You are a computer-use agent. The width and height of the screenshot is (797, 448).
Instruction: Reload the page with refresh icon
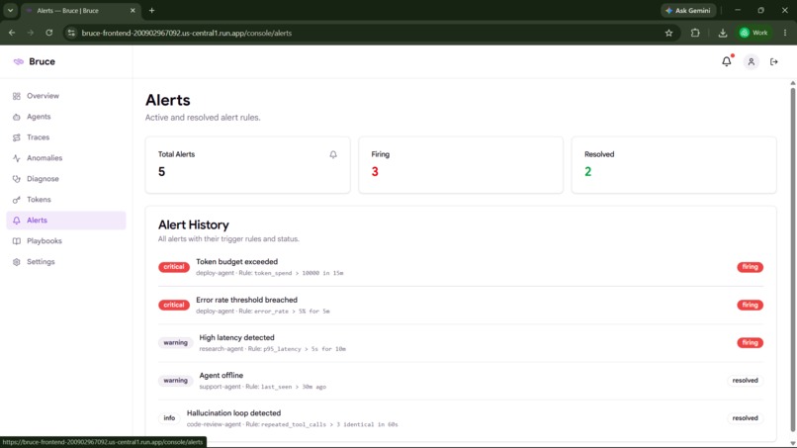pos(49,33)
